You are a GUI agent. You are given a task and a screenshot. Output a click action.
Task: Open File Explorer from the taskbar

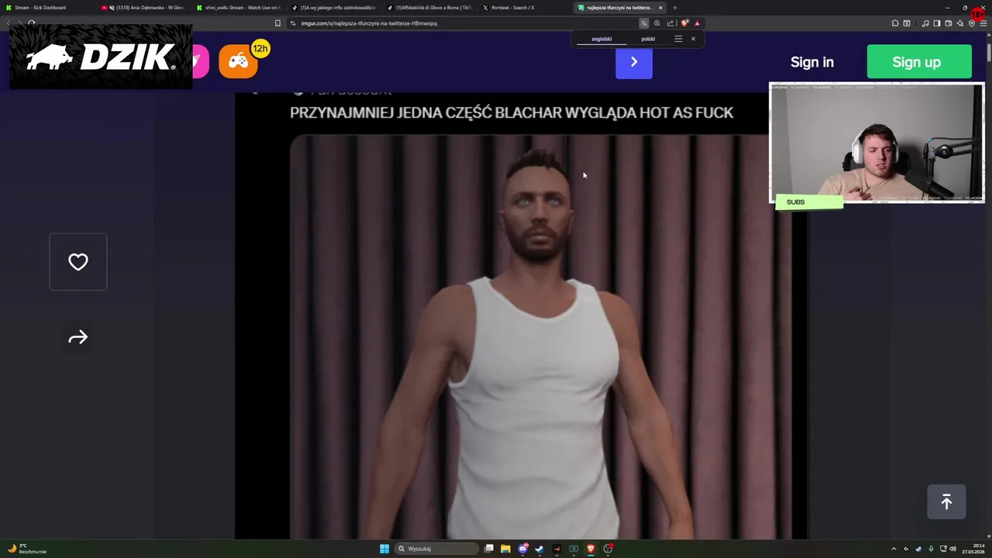click(x=505, y=549)
